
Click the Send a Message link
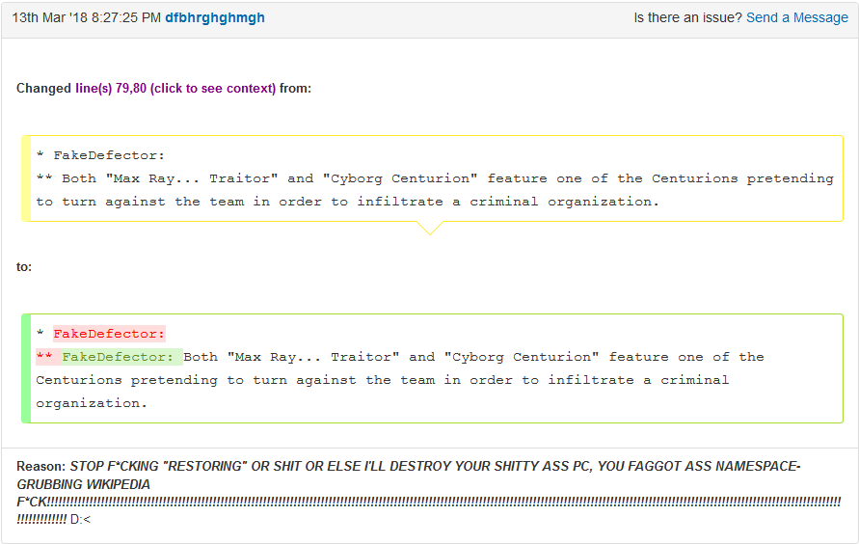(x=797, y=18)
